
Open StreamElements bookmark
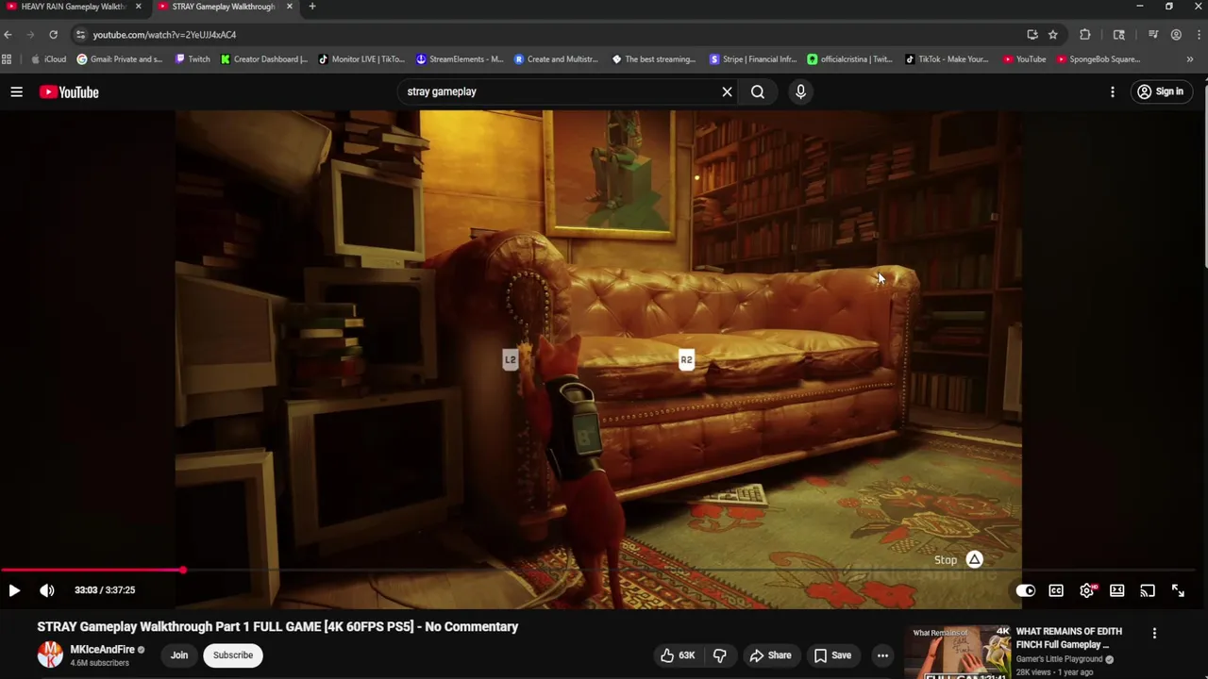pyautogui.click(x=460, y=59)
